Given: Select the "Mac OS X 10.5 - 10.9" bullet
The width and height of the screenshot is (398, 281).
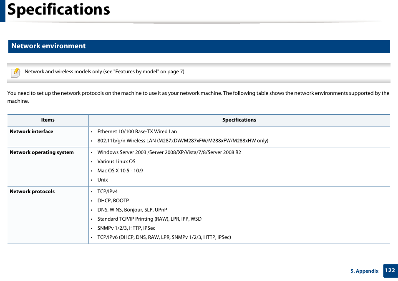Looking at the screenshot, I should point(120,171).
